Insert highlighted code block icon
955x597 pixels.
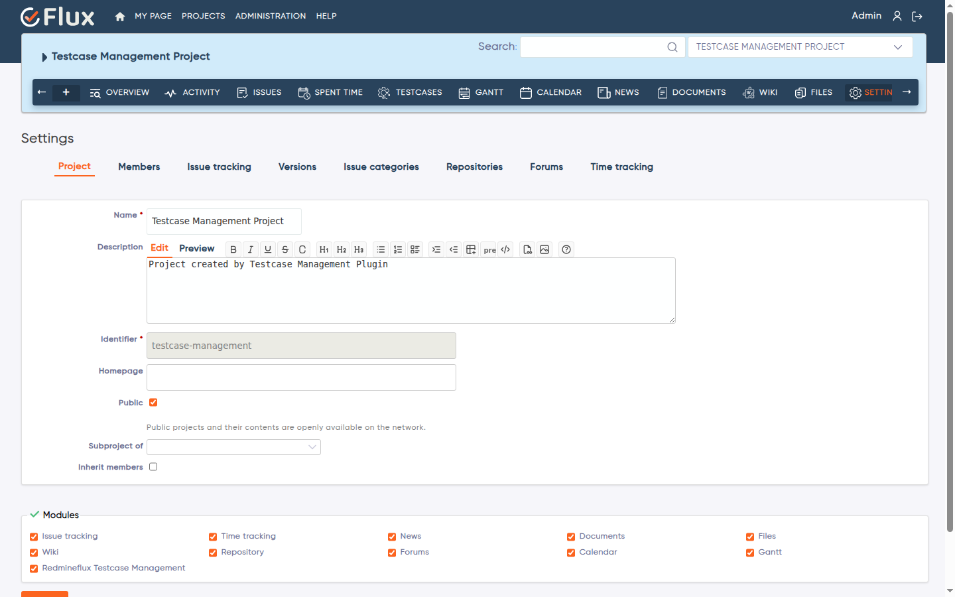pyautogui.click(x=505, y=249)
